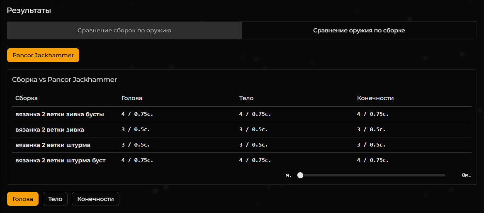
Task: Switch to the "Сравнение сборок по оружию" tab
Action: coord(124,31)
